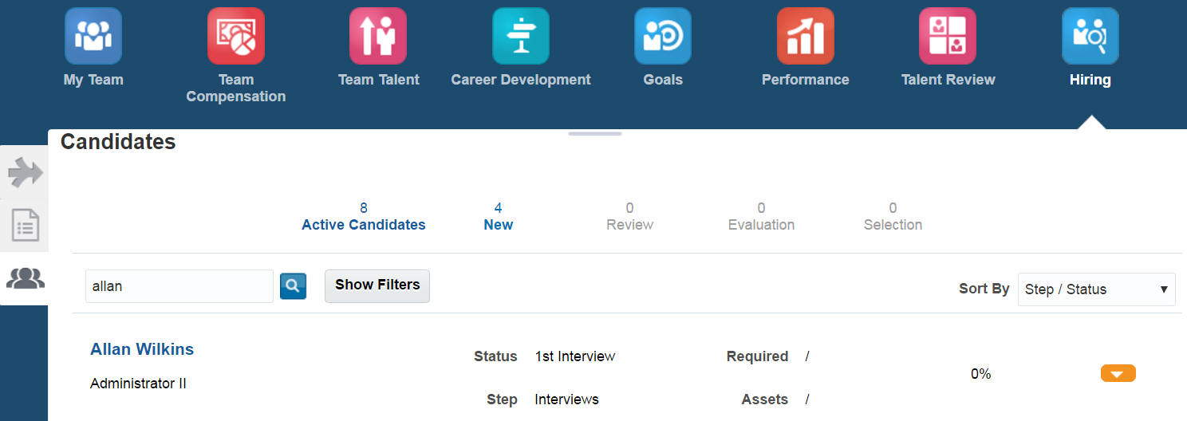
Task: Collapse the navigation bar using the handle
Action: pyautogui.click(x=595, y=133)
